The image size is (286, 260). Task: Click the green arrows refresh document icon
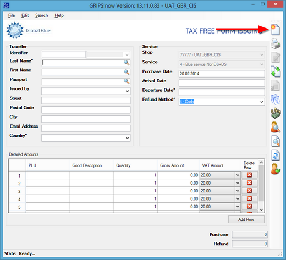pos(276,71)
